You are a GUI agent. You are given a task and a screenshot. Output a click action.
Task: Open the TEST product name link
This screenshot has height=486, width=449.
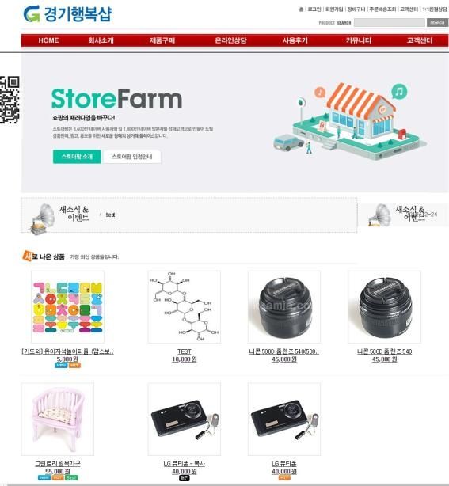(185, 351)
